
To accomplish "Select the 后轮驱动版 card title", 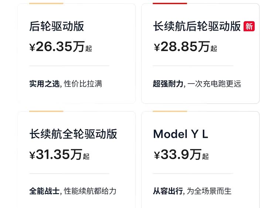I will coord(57,26).
